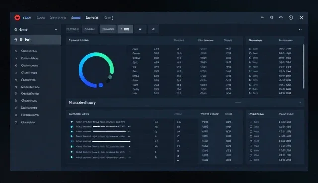Click the two-dot overflow icon under close button
Image resolution: width=318 pixels, height=183 pixels.
tap(300, 29)
